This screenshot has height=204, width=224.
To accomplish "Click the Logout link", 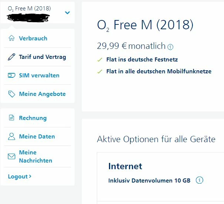I will 19,177.
